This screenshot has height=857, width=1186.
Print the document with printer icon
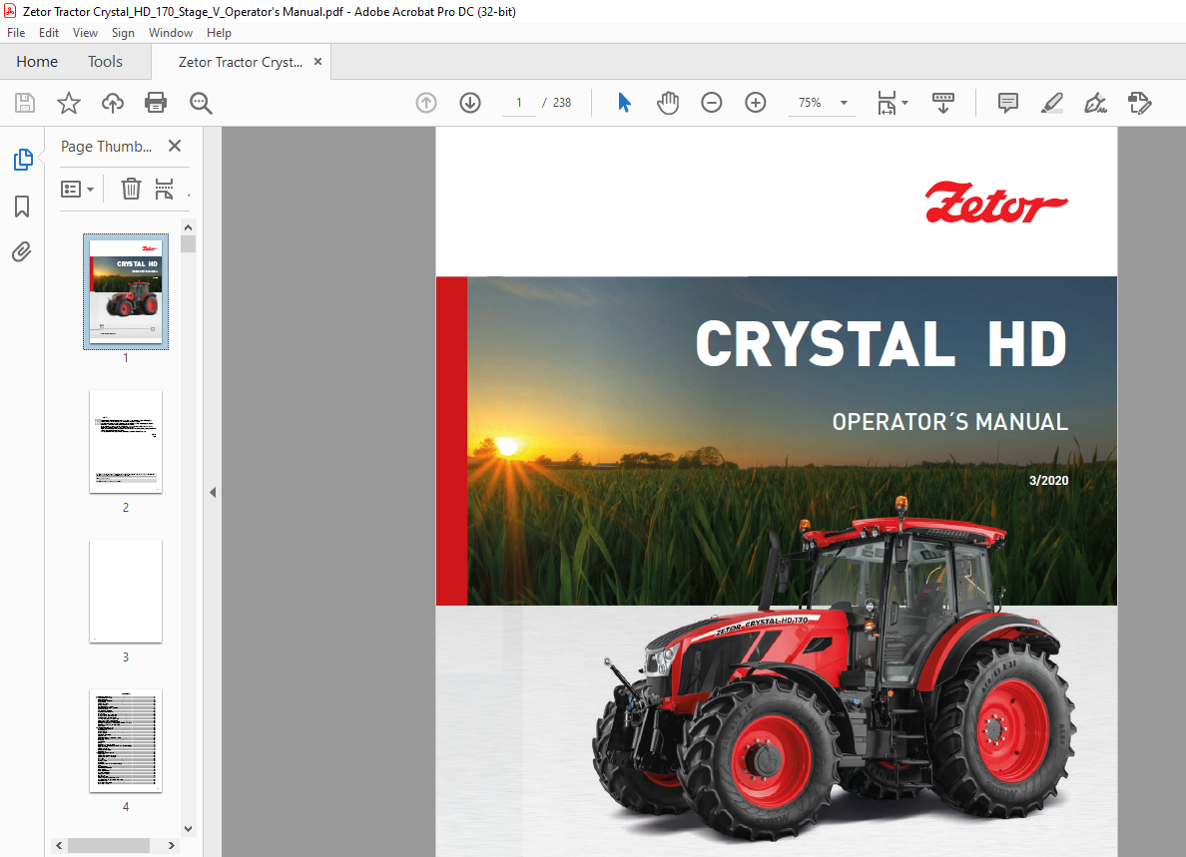156,103
